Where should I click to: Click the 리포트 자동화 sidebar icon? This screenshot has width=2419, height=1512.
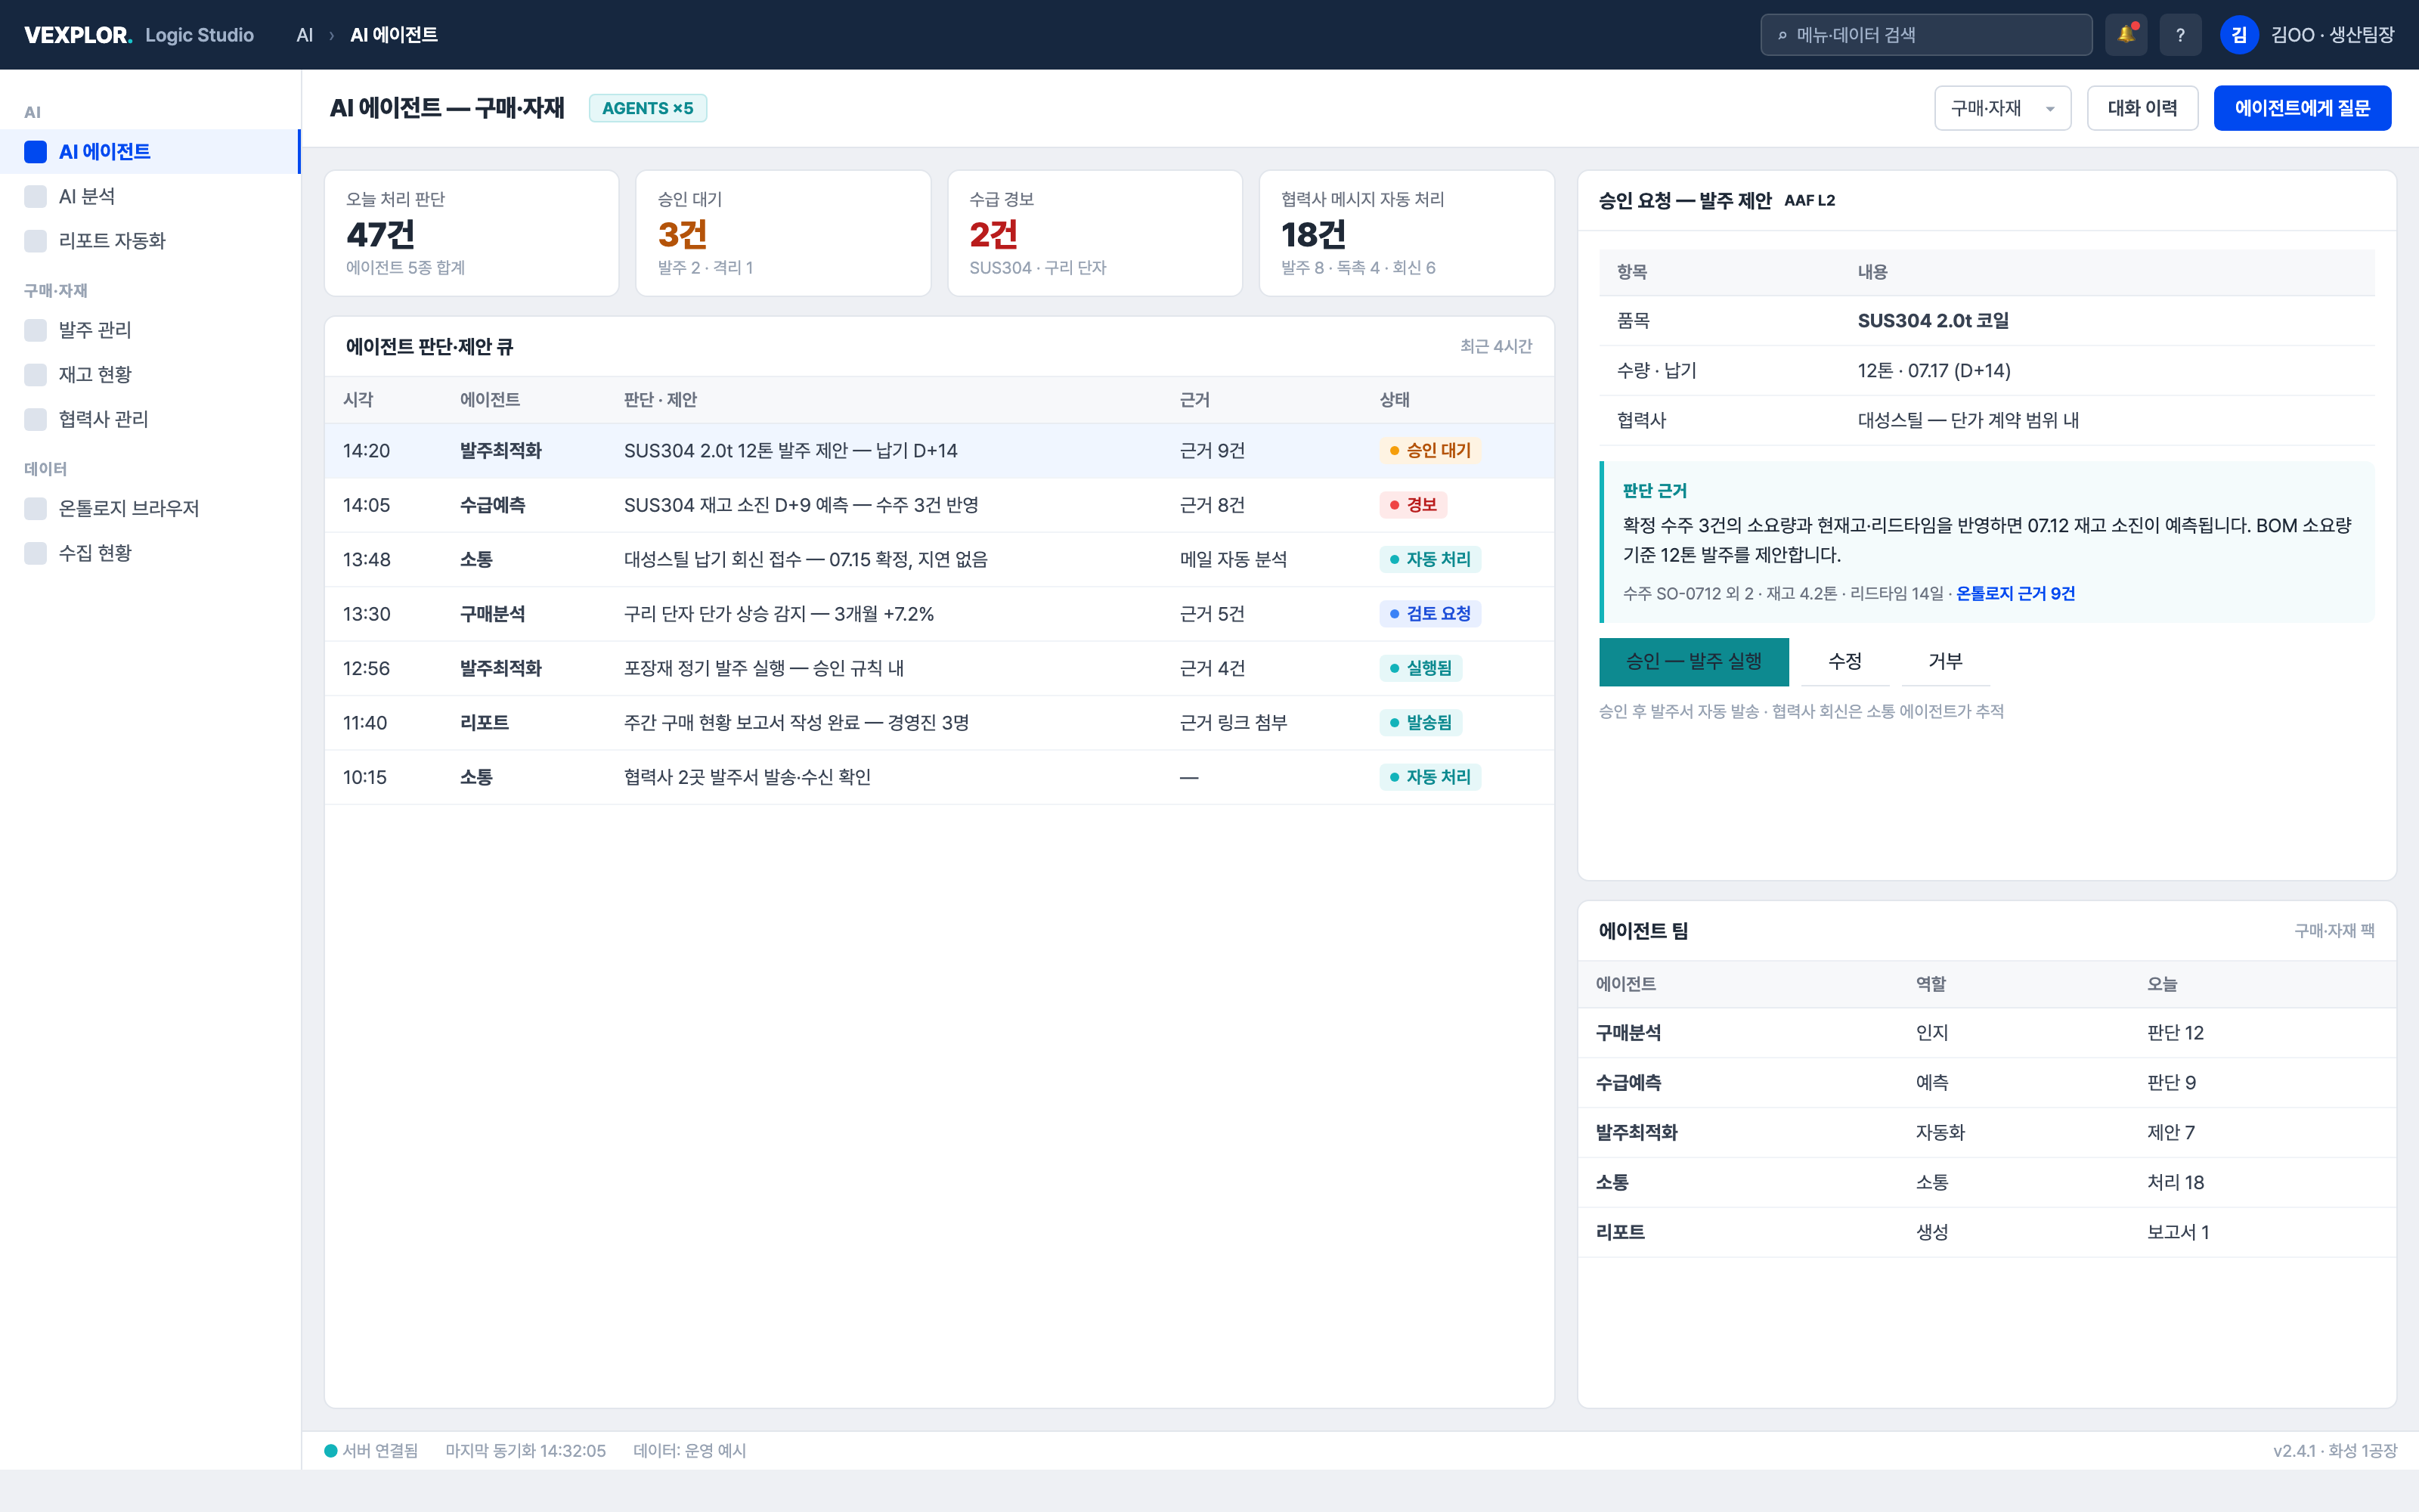(36, 241)
